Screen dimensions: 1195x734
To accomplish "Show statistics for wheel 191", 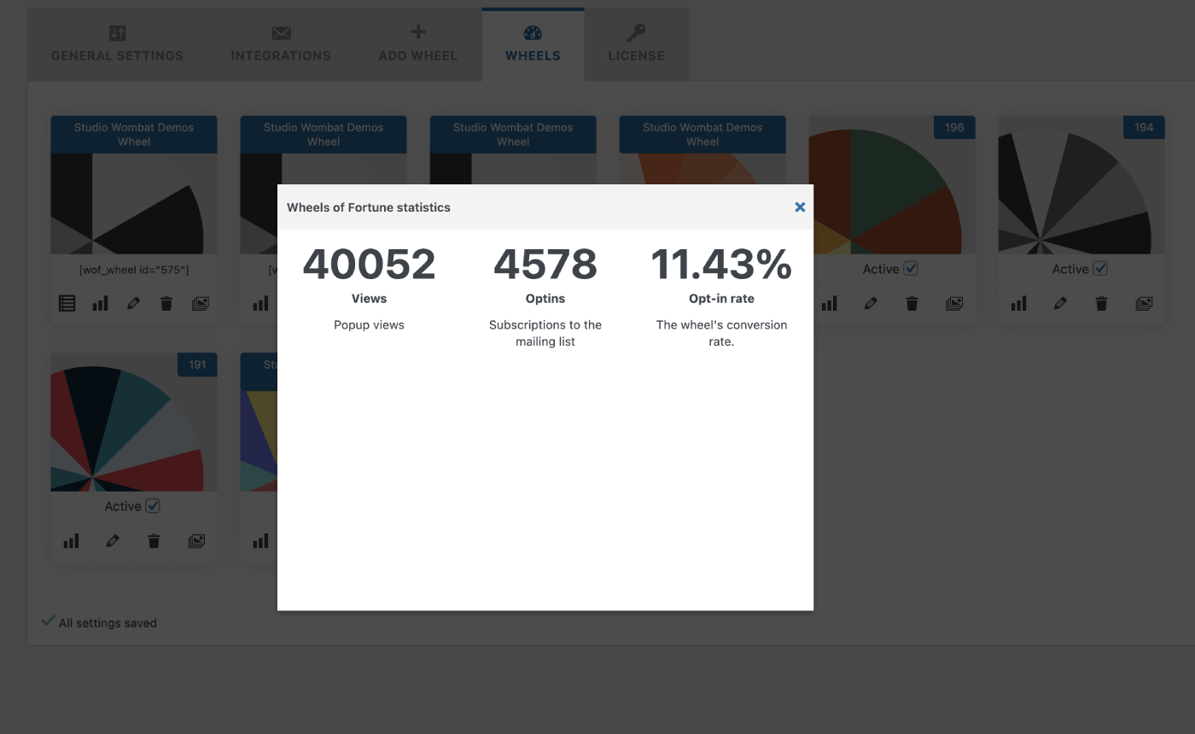I will 71,540.
